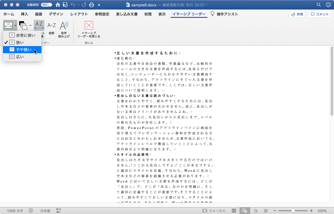
Task: Open the column width button in ribbon
Action: (8, 26)
